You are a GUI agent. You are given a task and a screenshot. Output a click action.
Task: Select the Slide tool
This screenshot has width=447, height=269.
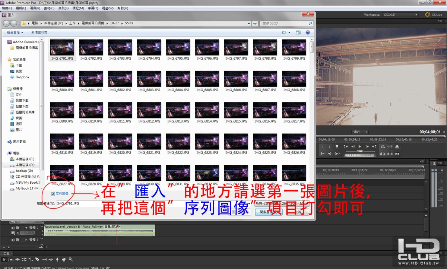coord(51,259)
